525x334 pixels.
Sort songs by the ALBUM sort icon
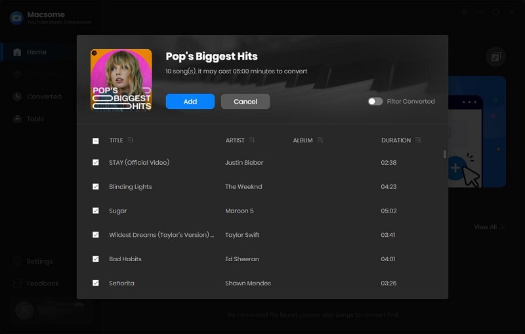click(320, 140)
